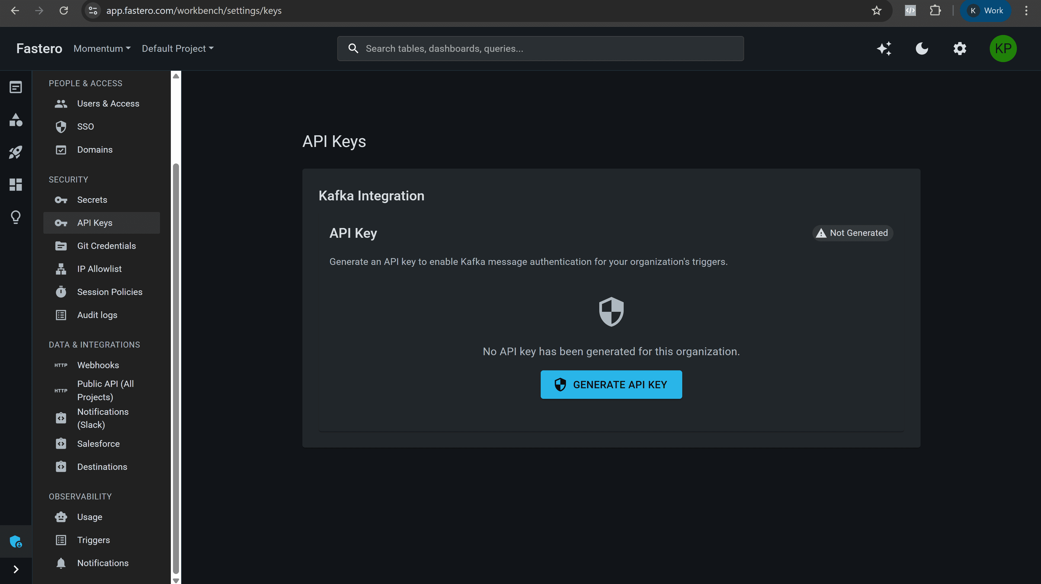This screenshot has height=584, width=1041.
Task: Select Users & Access menu item
Action: [108, 104]
